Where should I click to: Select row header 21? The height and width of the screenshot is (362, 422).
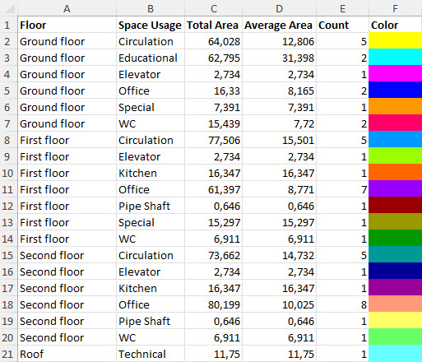click(9, 354)
